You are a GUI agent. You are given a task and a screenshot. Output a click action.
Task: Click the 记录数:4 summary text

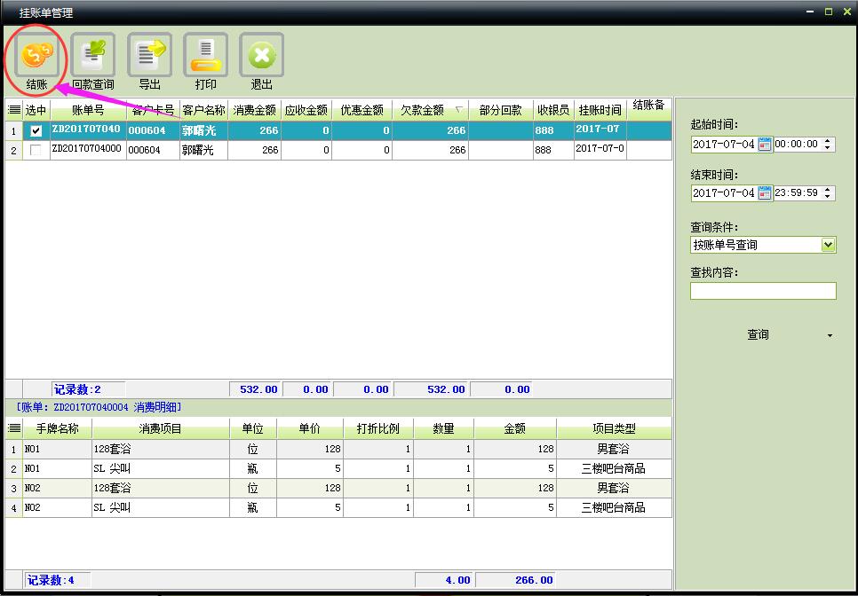pos(51,580)
